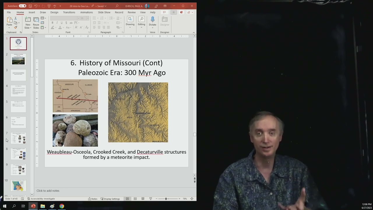Click the Present in Teams icon
Viewport: 373px width, 210px height.
pos(181,12)
